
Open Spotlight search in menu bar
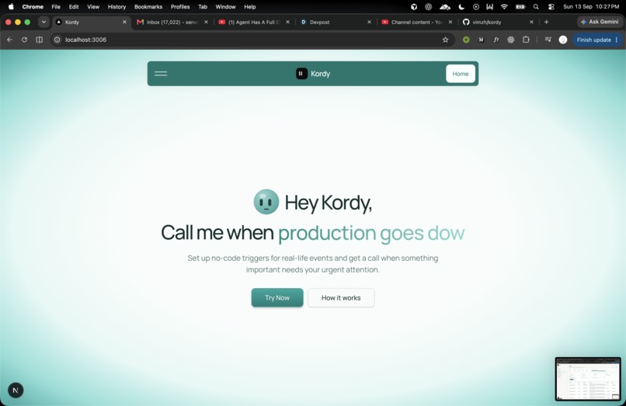point(536,6)
